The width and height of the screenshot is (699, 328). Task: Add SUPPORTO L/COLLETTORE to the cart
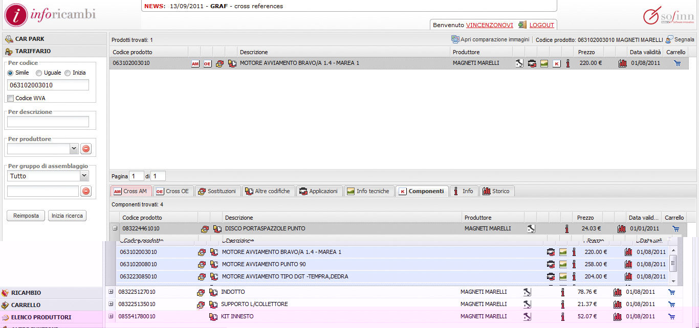tap(671, 304)
